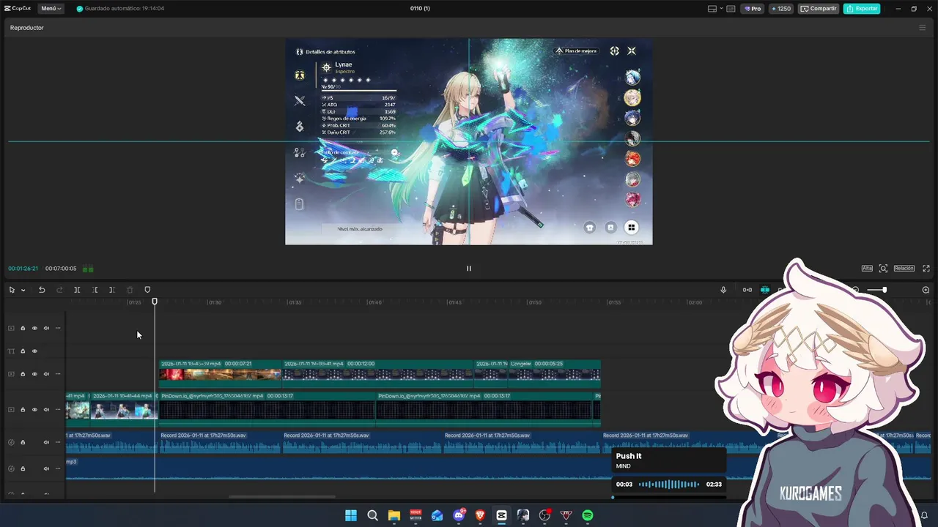Open more options for PinDown.io track
The width and height of the screenshot is (938, 527).
[58, 410]
